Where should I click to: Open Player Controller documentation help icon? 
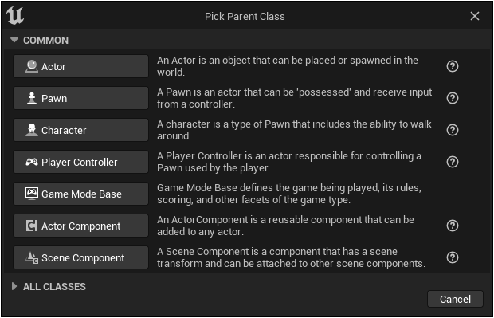point(453,162)
